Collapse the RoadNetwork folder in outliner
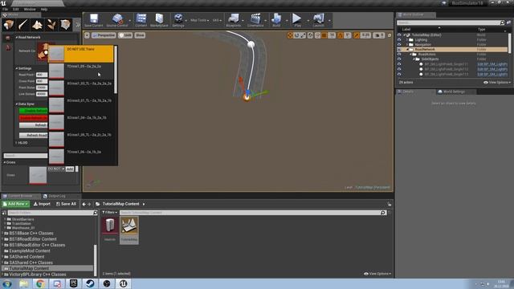The height and width of the screenshot is (289, 514). (407, 50)
